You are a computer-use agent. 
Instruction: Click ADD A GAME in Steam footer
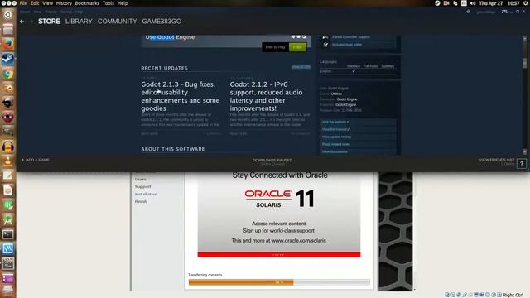coord(36,160)
